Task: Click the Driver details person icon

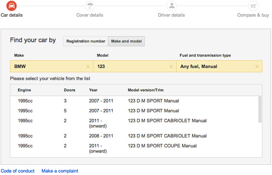Action: tap(172, 6)
